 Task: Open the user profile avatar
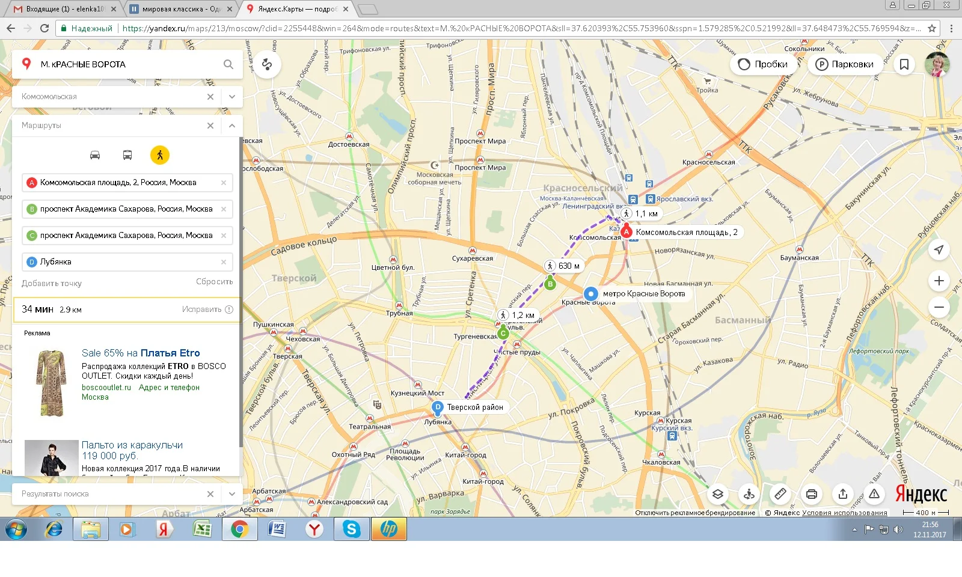point(937,64)
